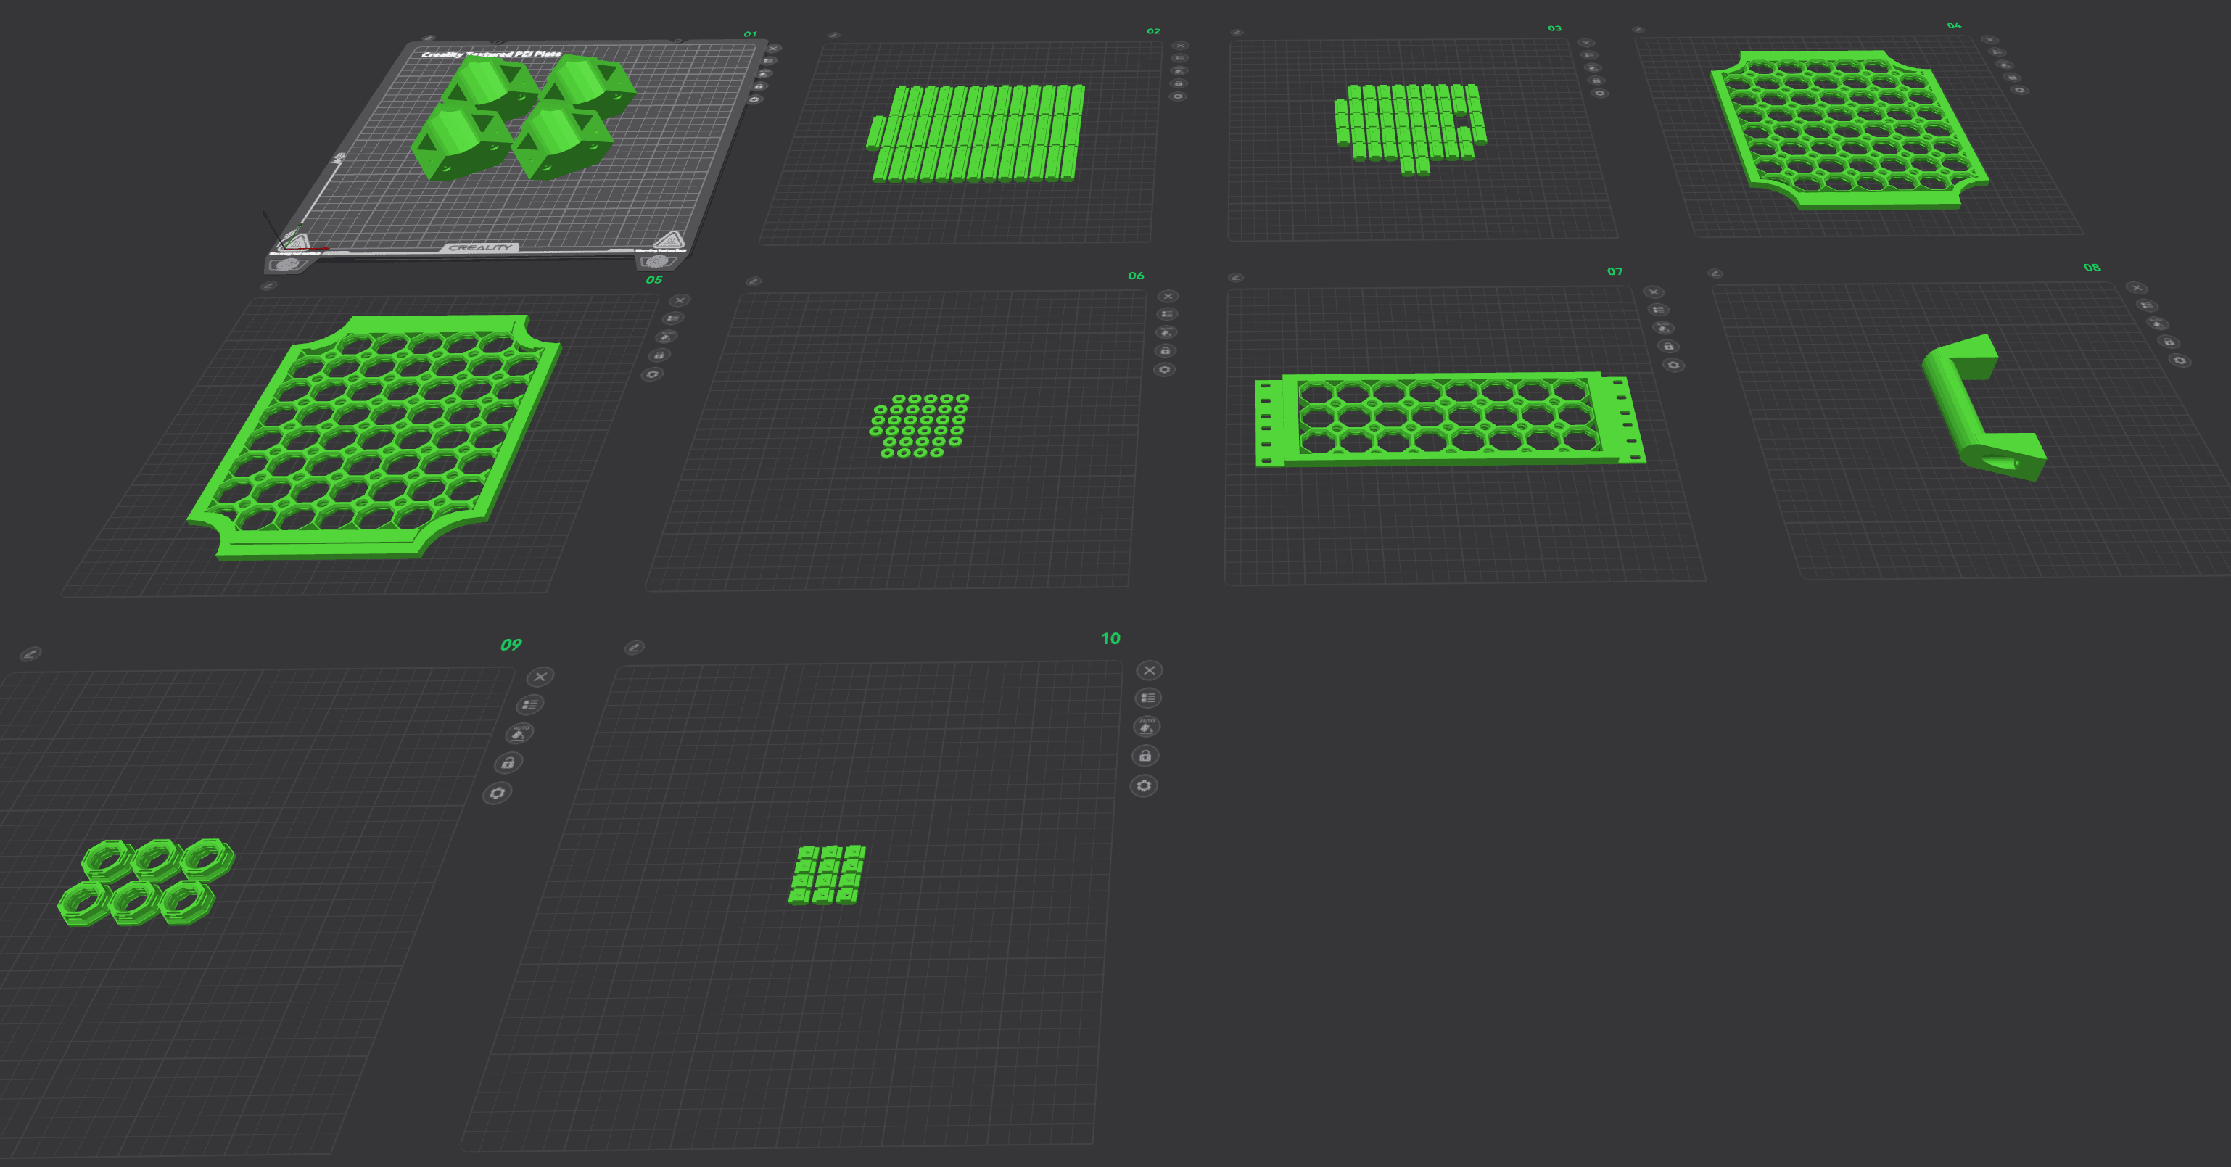Open plate 07 settings gear
This screenshot has width=2231, height=1167.
1673,366
